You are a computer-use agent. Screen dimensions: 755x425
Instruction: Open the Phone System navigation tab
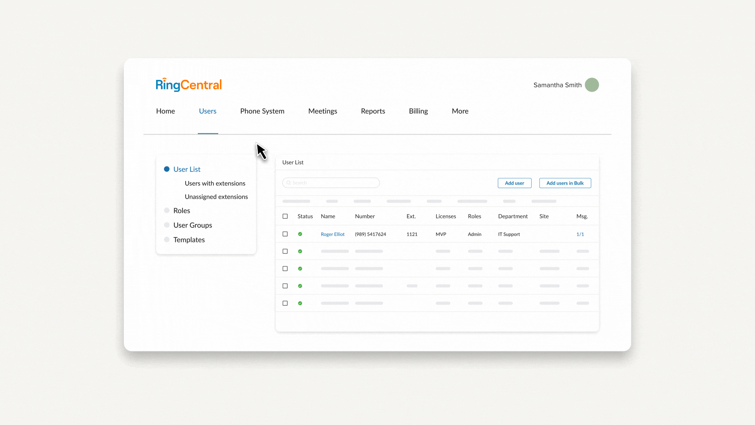pyautogui.click(x=262, y=111)
